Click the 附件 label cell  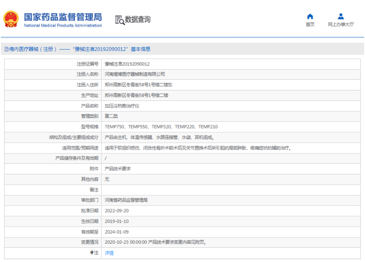53,169
